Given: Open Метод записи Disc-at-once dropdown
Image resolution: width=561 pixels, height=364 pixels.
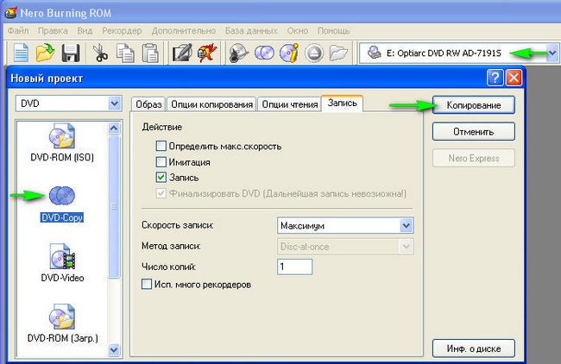Looking at the screenshot, I should 407,247.
